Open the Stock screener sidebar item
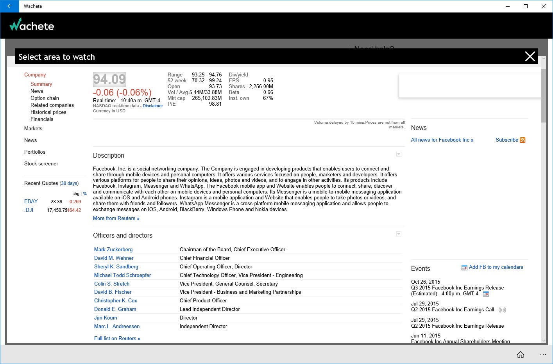This screenshot has height=364, width=553. (41, 164)
